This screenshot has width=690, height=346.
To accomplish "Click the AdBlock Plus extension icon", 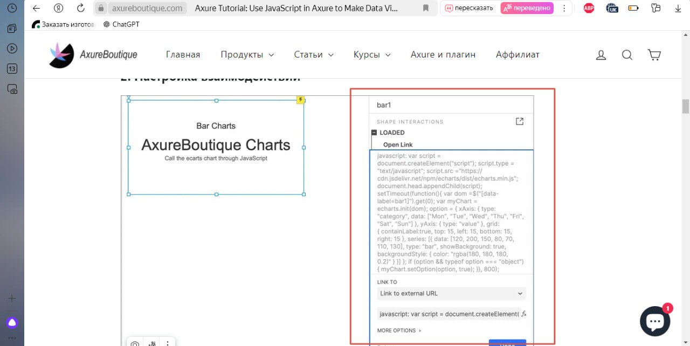I will coord(588,8).
